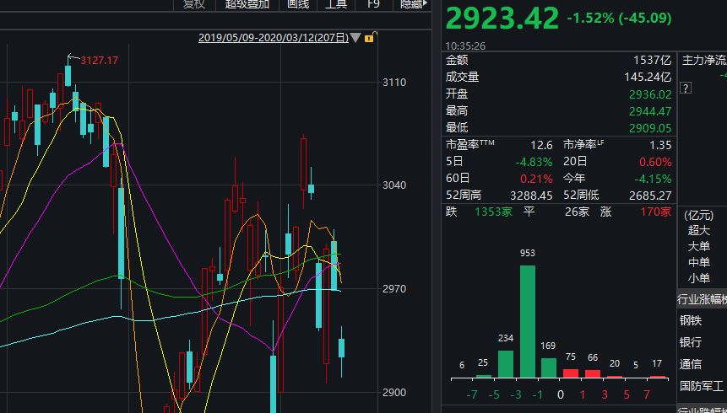Screen dimensions: 727x413
Task: Click the 平 count 26家
Action: click(x=577, y=212)
